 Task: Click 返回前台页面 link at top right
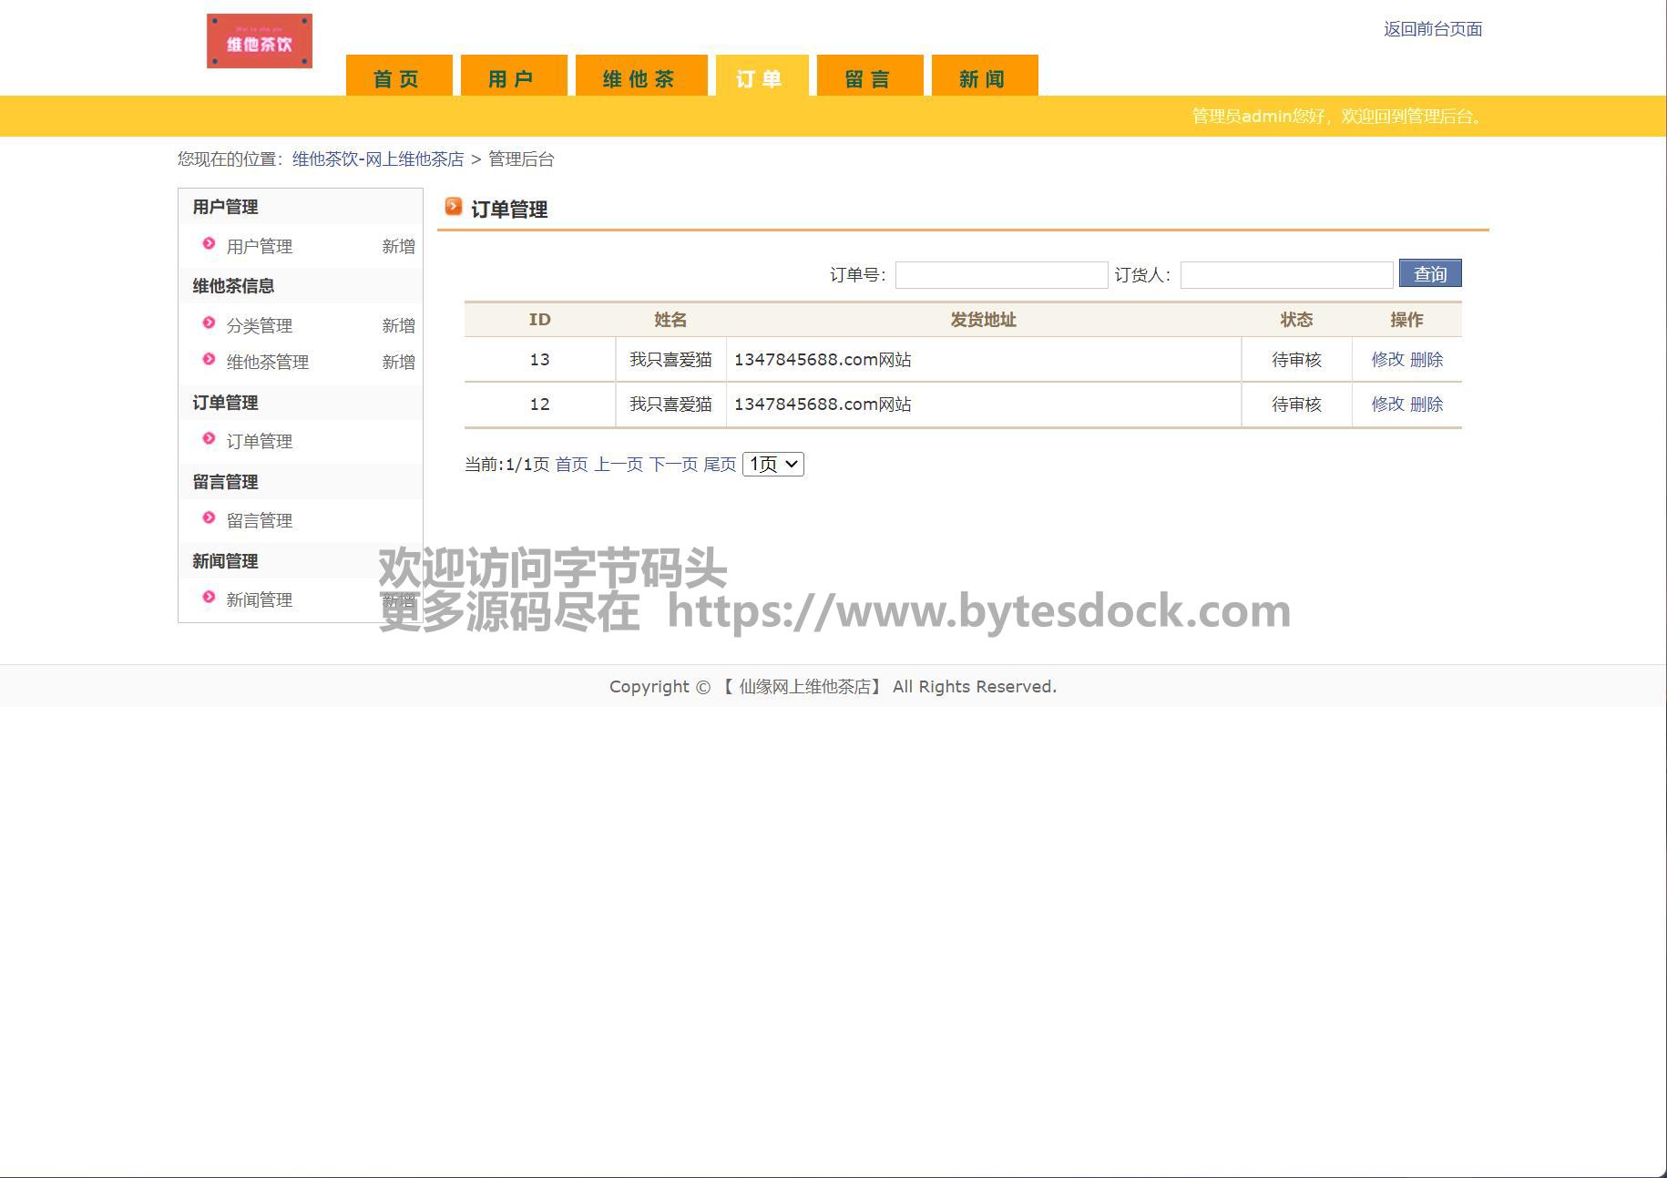[x=1432, y=29]
